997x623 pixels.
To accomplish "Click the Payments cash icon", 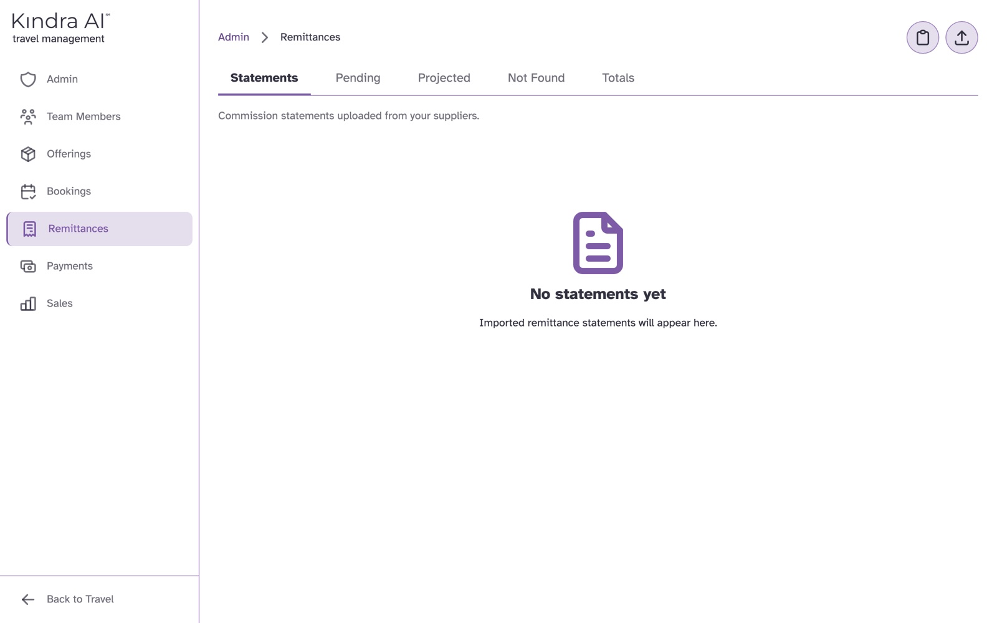I will (28, 266).
